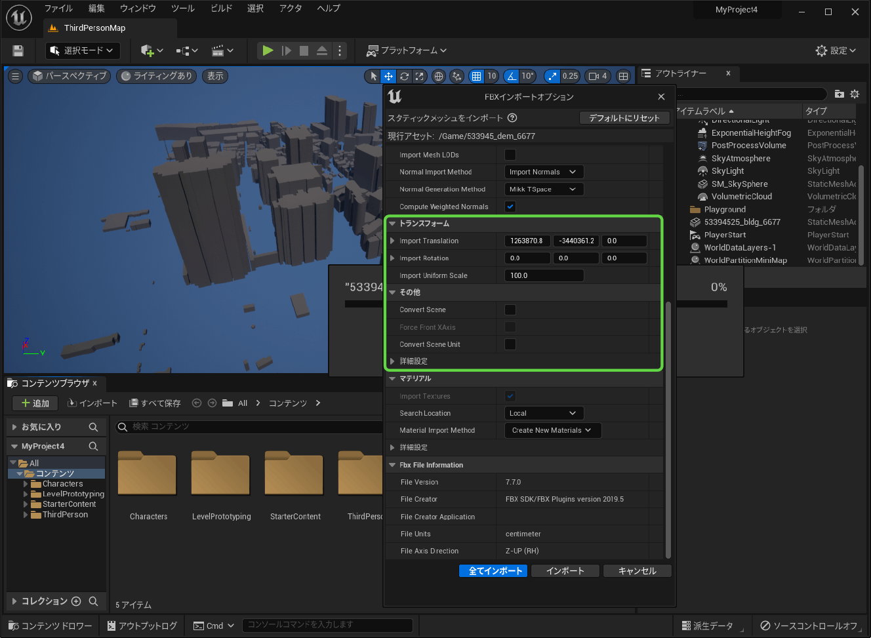Choose the select object cursor tool

pos(373,76)
